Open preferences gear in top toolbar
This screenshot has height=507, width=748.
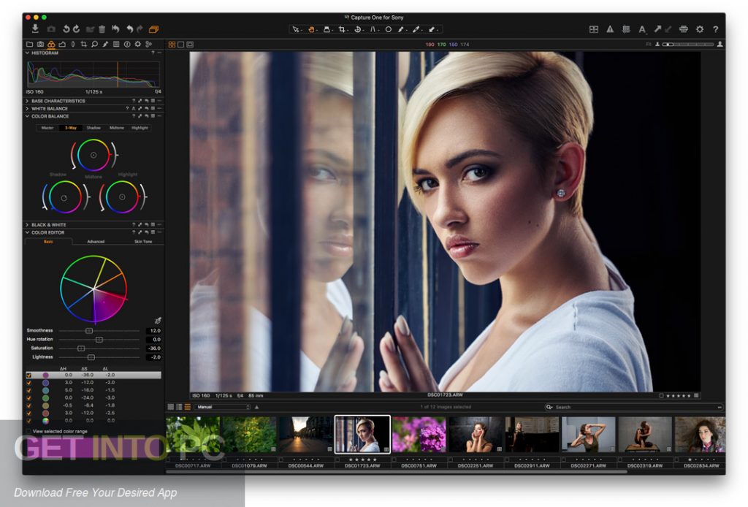pos(699,29)
